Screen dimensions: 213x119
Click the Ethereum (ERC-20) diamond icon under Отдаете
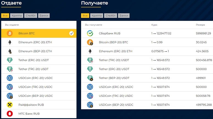pos(10,42)
